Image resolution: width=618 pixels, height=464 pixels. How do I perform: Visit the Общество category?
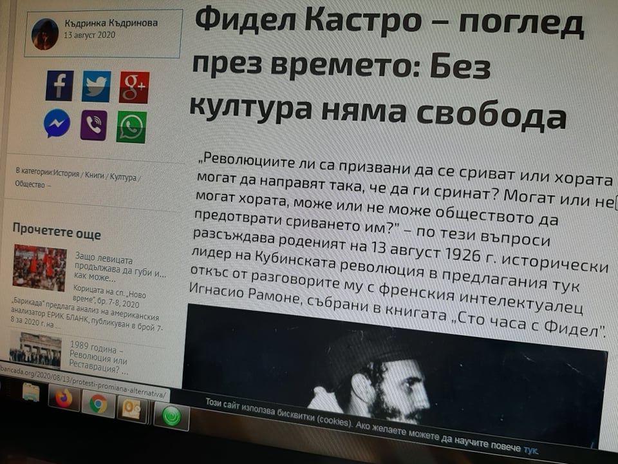pos(30,184)
